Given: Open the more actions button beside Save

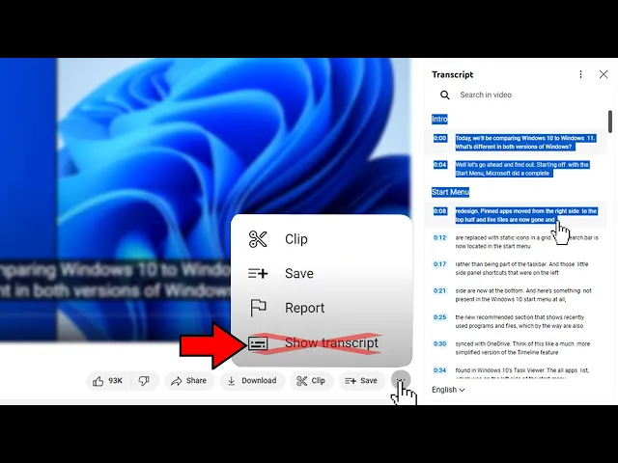Looking at the screenshot, I should pyautogui.click(x=401, y=380).
